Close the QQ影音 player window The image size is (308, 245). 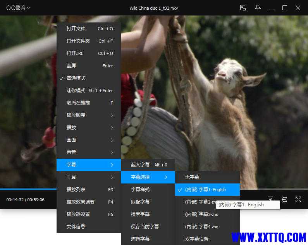click(298, 8)
